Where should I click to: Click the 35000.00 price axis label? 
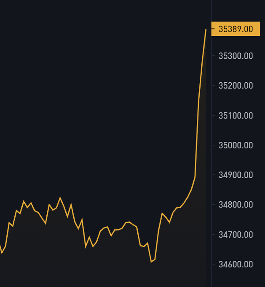[x=236, y=145]
